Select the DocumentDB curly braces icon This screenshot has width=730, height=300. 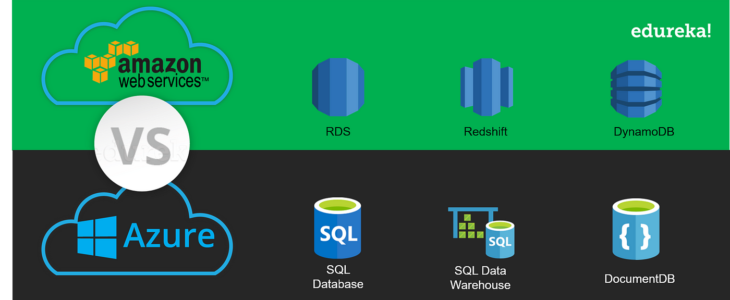636,229
